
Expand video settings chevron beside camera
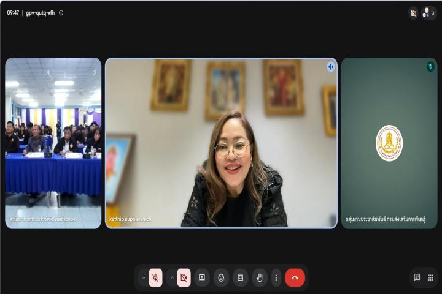point(172,277)
